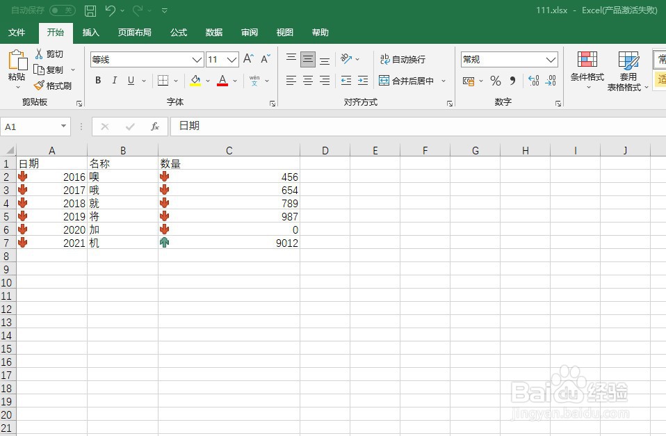Toggle underline formatting
The height and width of the screenshot is (436, 666).
point(132,81)
